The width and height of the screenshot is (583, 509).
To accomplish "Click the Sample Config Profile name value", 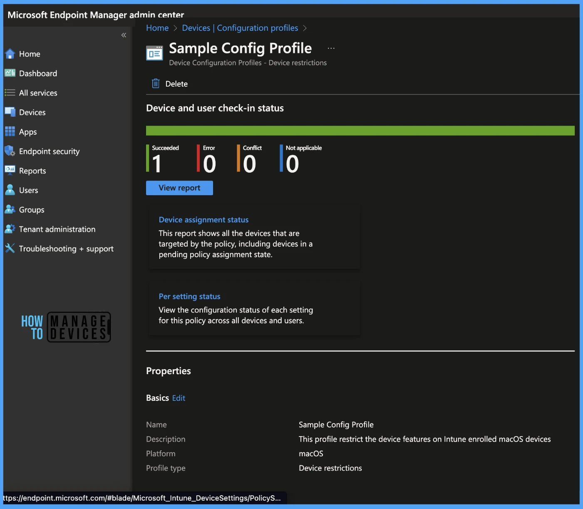I will (x=336, y=425).
